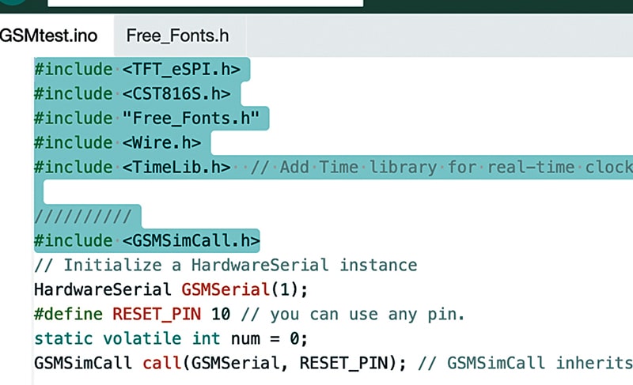This screenshot has width=633, height=385.
Task: Click the "you can use any pin" comment
Action: pyautogui.click(x=356, y=314)
